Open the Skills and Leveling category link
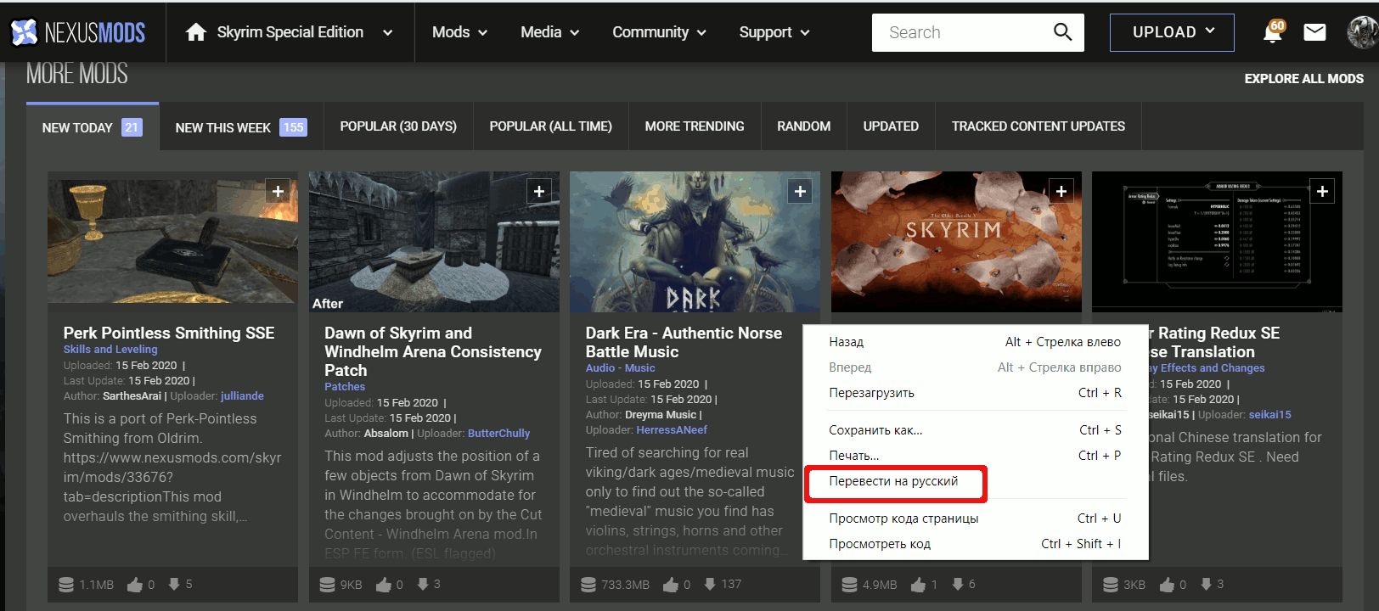Image resolution: width=1379 pixels, height=611 pixels. tap(110, 350)
